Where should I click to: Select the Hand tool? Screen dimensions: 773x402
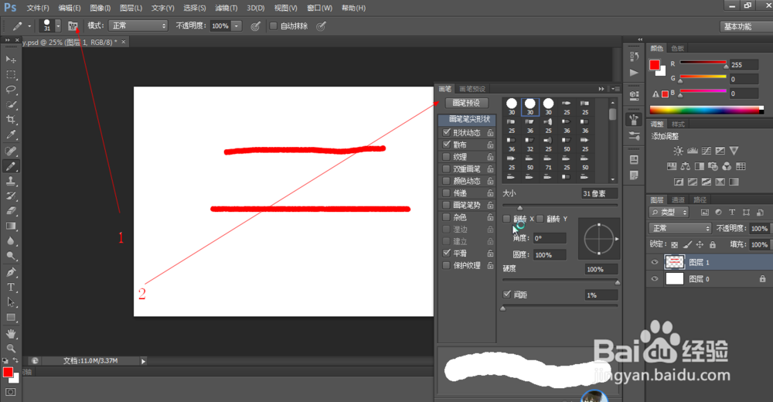(x=11, y=334)
